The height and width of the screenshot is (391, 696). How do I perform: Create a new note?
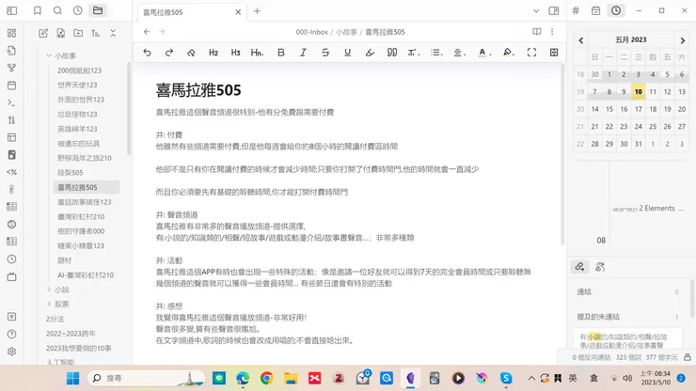click(x=43, y=33)
